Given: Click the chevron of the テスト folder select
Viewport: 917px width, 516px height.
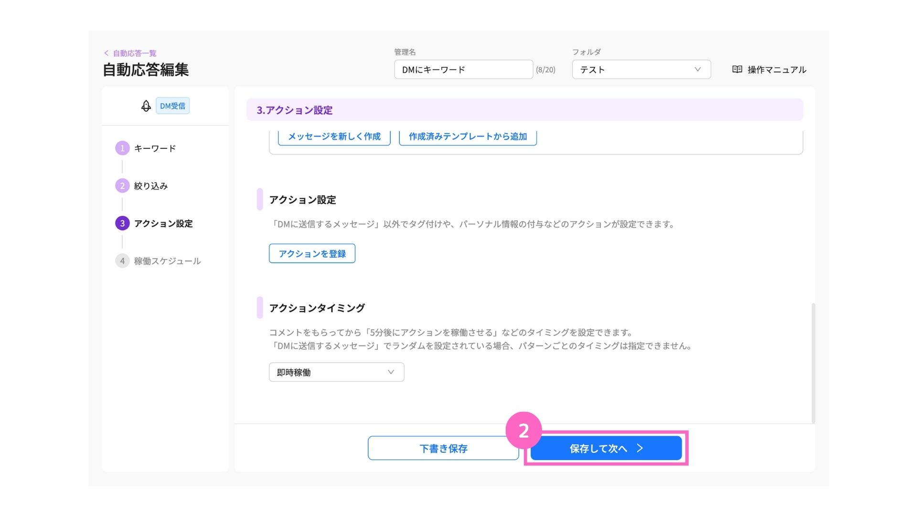Looking at the screenshot, I should 698,69.
